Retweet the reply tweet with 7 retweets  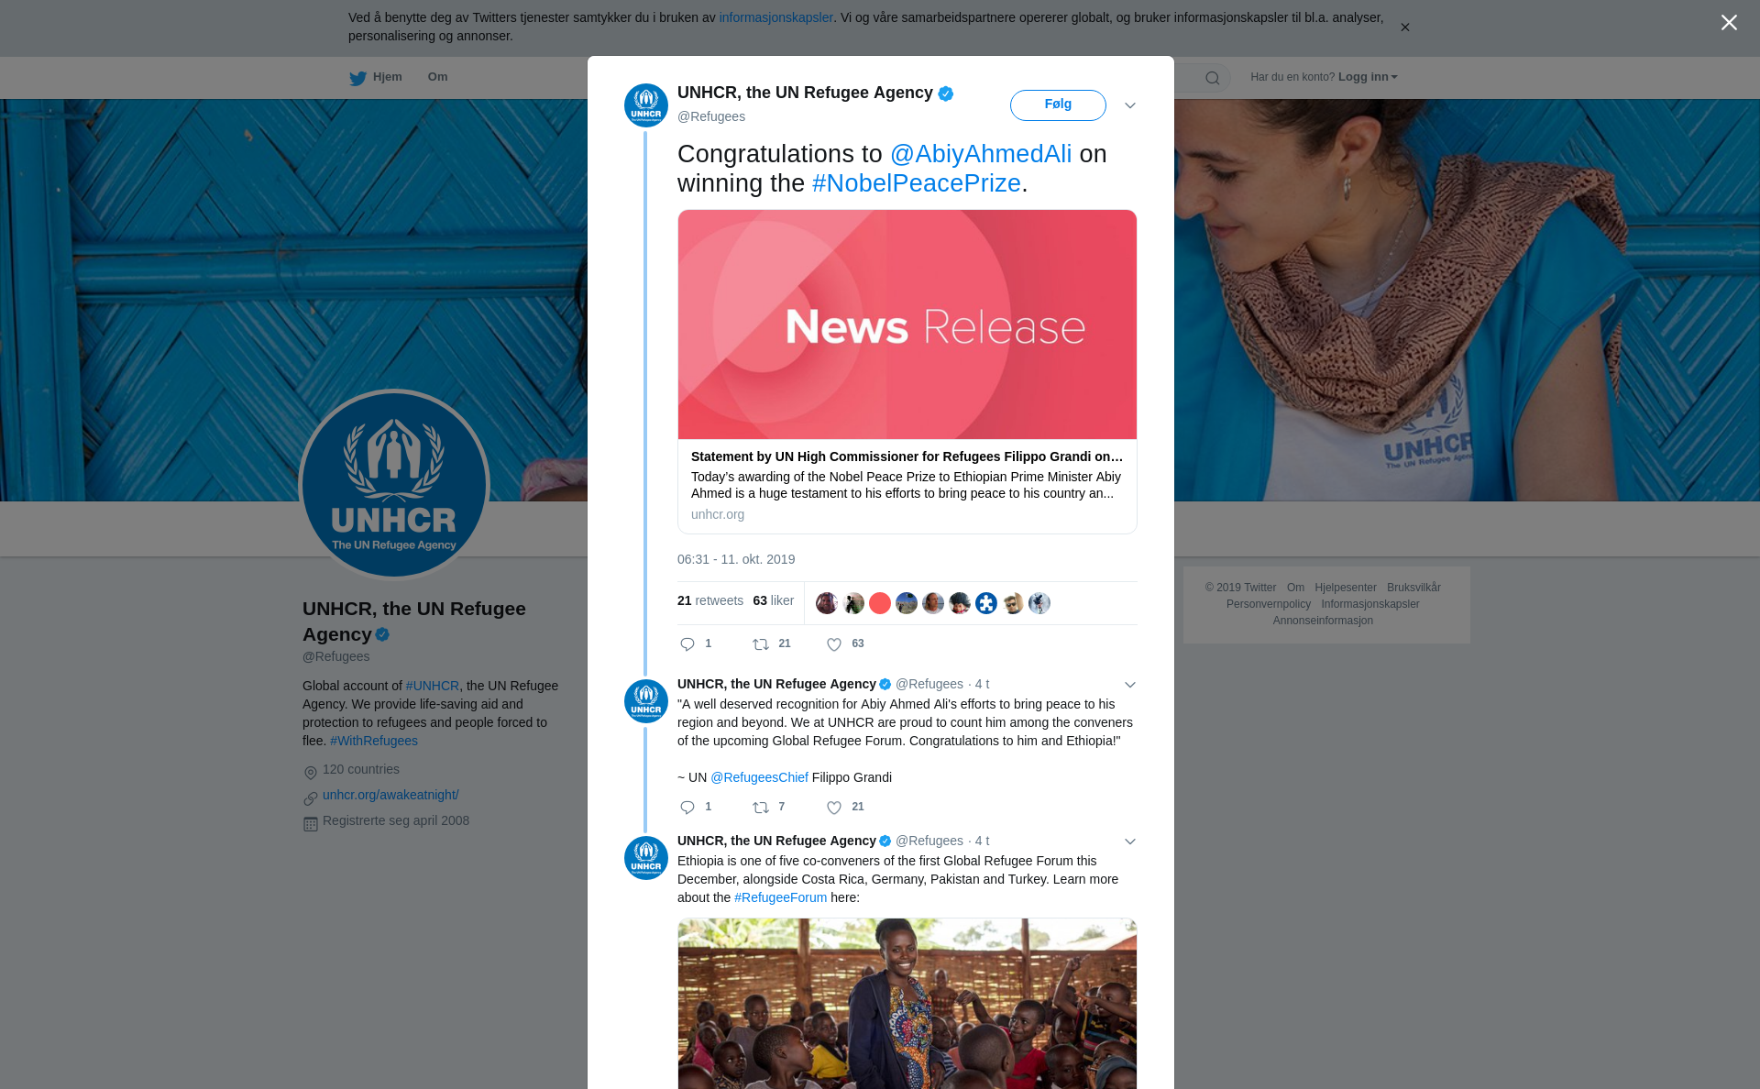pyautogui.click(x=761, y=808)
